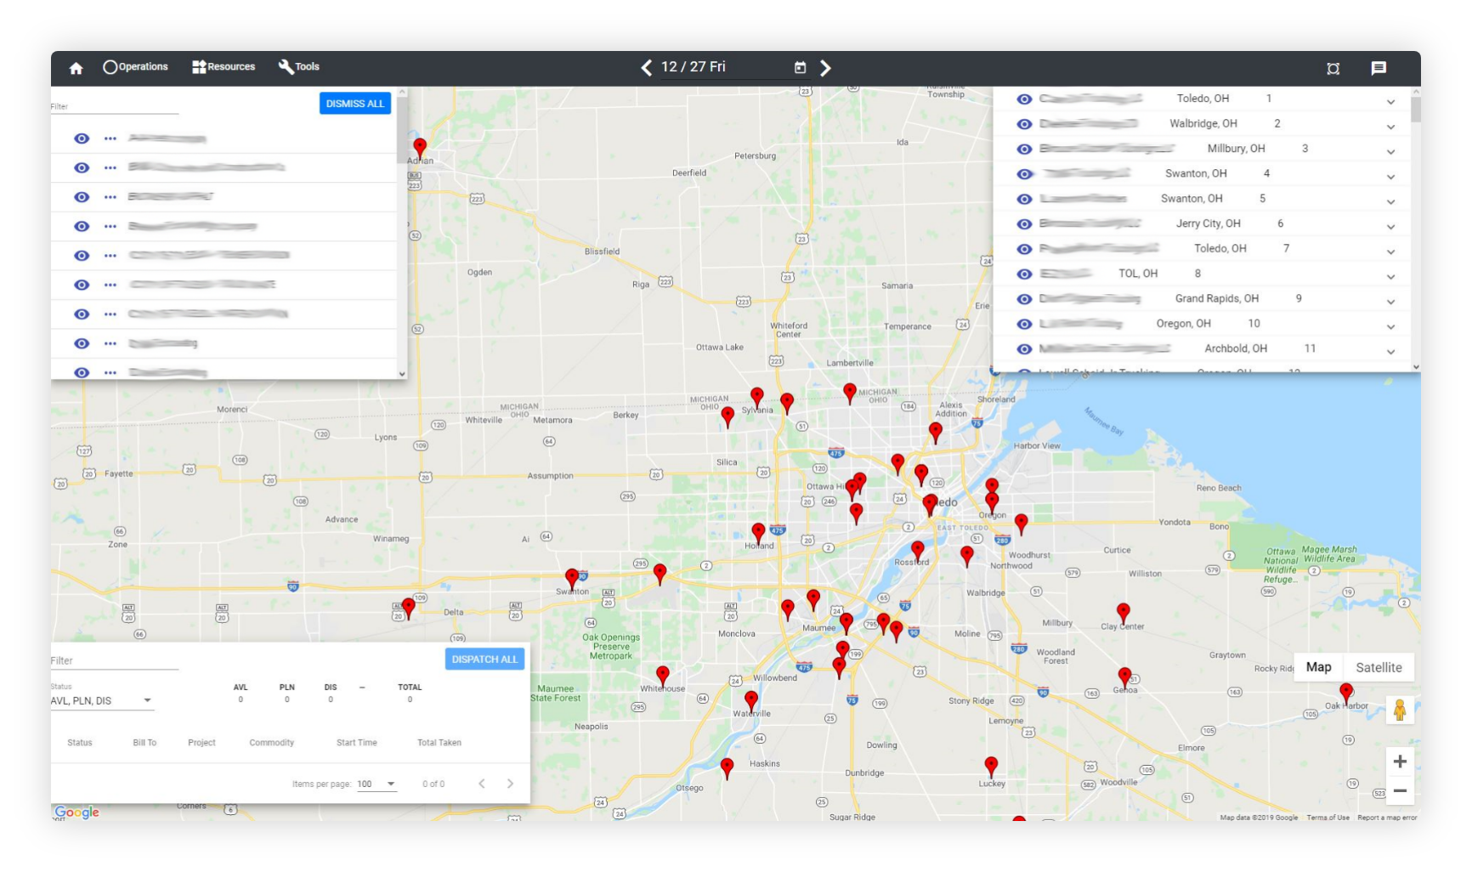This screenshot has width=1472, height=872.
Task: Open more options for first left-panel row
Action: point(110,139)
